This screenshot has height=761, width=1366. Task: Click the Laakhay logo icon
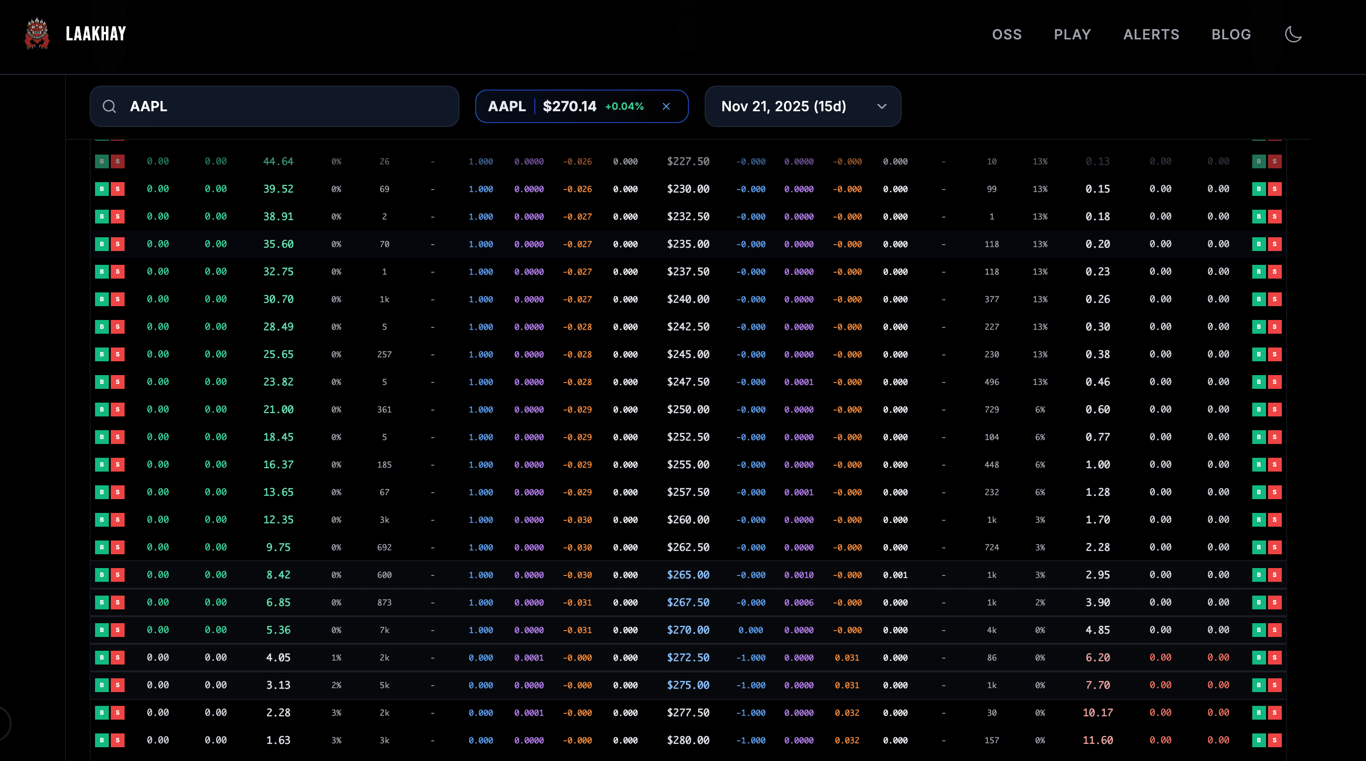(36, 33)
